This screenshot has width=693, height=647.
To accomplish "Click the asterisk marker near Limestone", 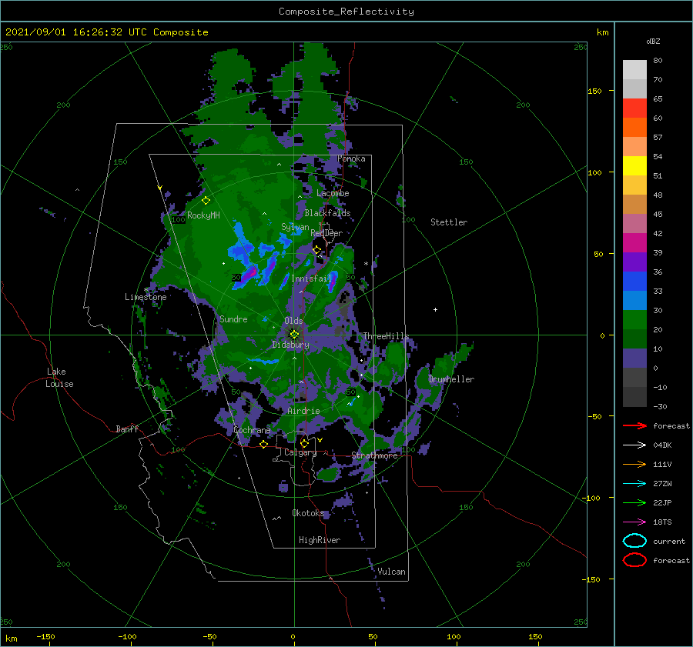I will coord(146,290).
